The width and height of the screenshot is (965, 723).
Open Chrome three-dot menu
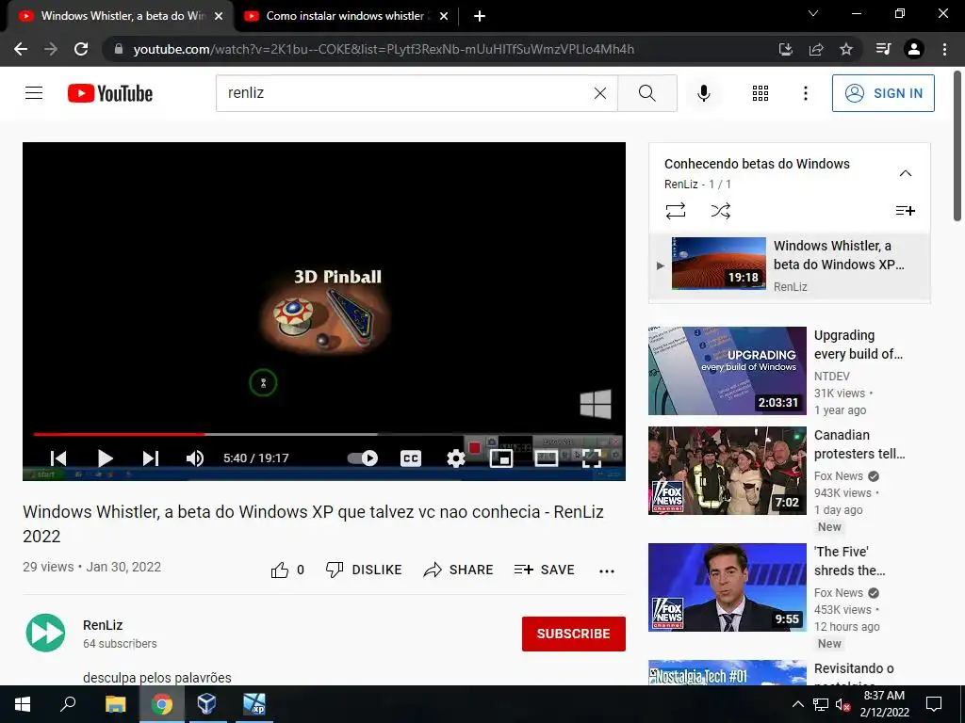(944, 49)
